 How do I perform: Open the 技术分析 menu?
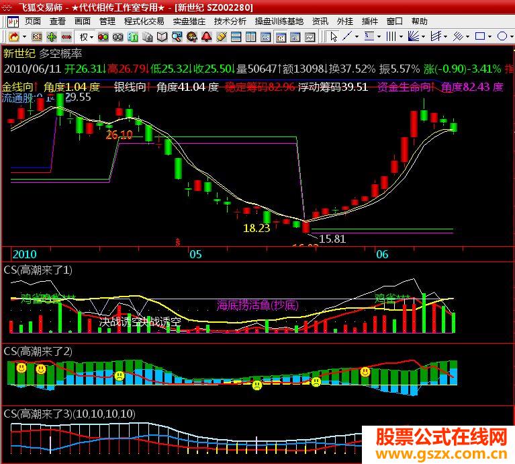pos(230,22)
